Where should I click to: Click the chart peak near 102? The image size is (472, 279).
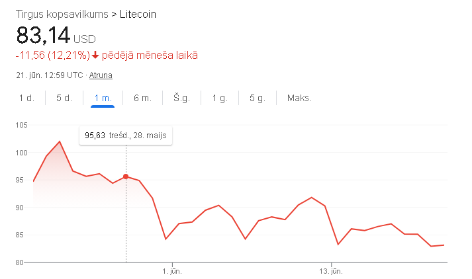pos(60,141)
